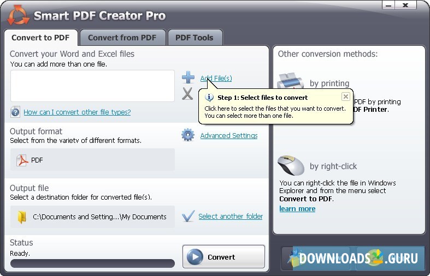This screenshot has height=276, width=430.
Task: Click the 'by right-click' heading text
Action: (x=333, y=166)
